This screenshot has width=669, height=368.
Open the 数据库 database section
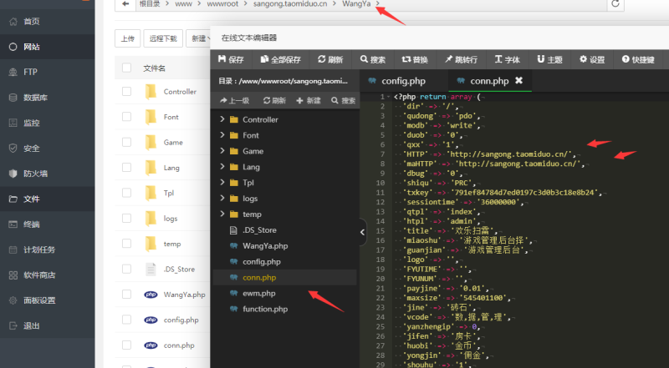pos(47,98)
